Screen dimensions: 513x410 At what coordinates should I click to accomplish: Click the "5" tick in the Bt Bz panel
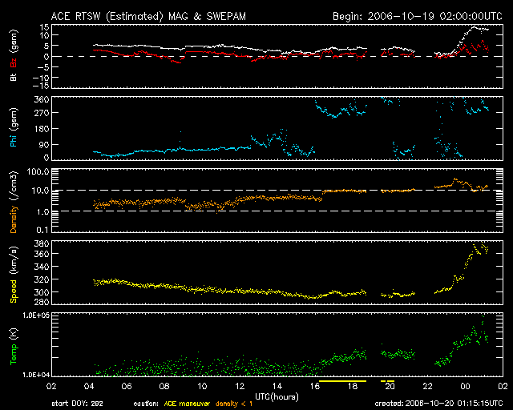(x=46, y=46)
